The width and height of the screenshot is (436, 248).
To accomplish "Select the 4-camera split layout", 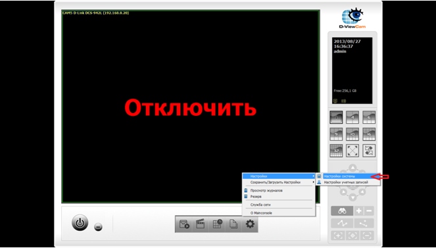I will click(x=352, y=117).
